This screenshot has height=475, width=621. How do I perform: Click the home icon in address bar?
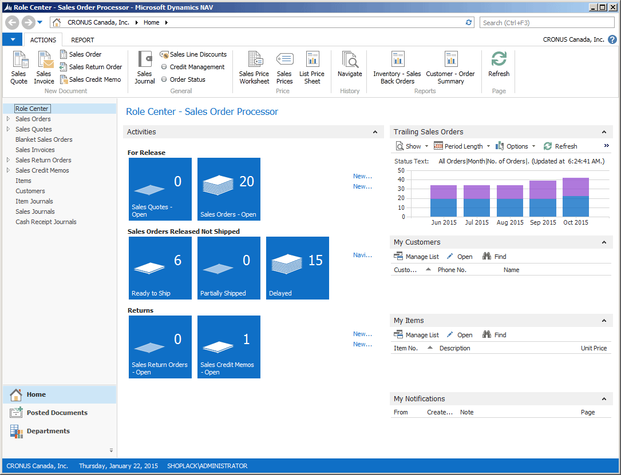point(57,22)
